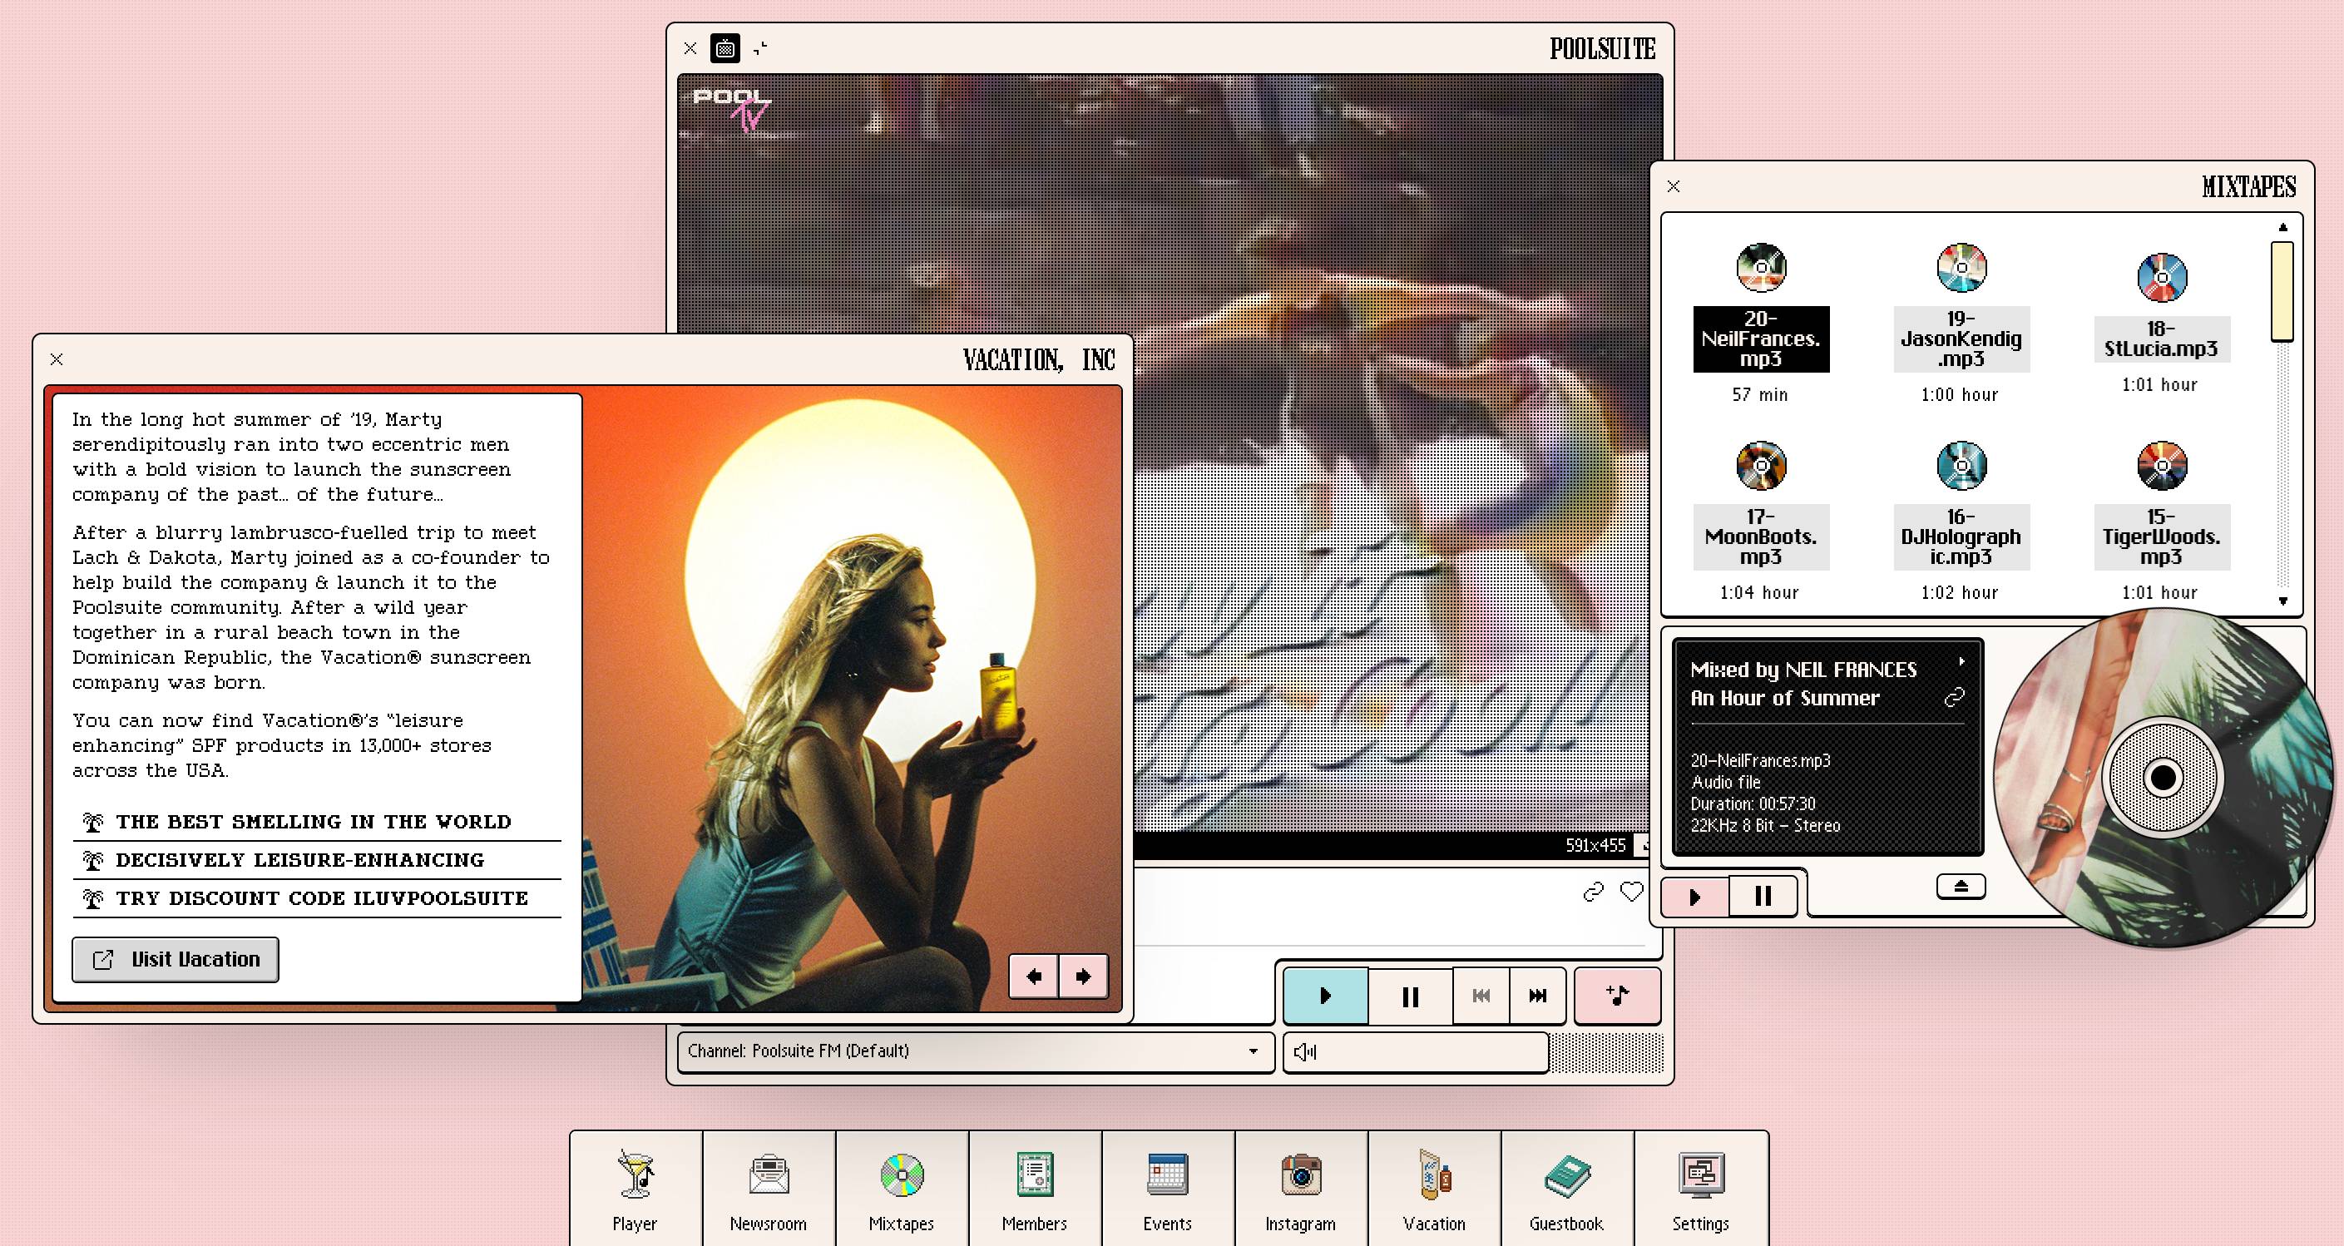Select the 15-TigerWoods.mp3 disc icon
The height and width of the screenshot is (1246, 2344).
click(x=2161, y=466)
